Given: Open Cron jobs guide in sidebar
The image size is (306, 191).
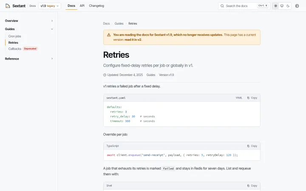Looking at the screenshot, I should click(x=14, y=36).
